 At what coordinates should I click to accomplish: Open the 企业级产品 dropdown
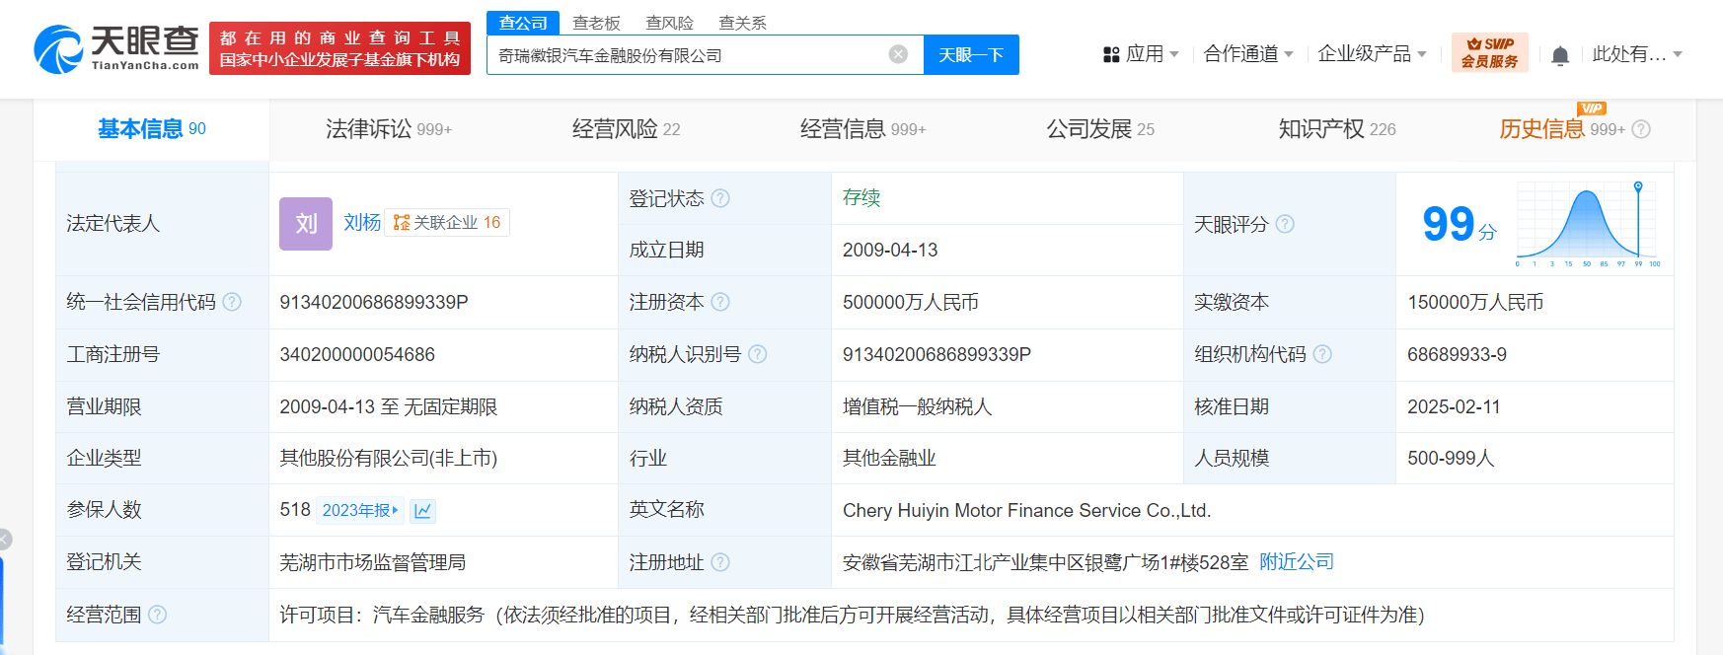click(x=1372, y=54)
